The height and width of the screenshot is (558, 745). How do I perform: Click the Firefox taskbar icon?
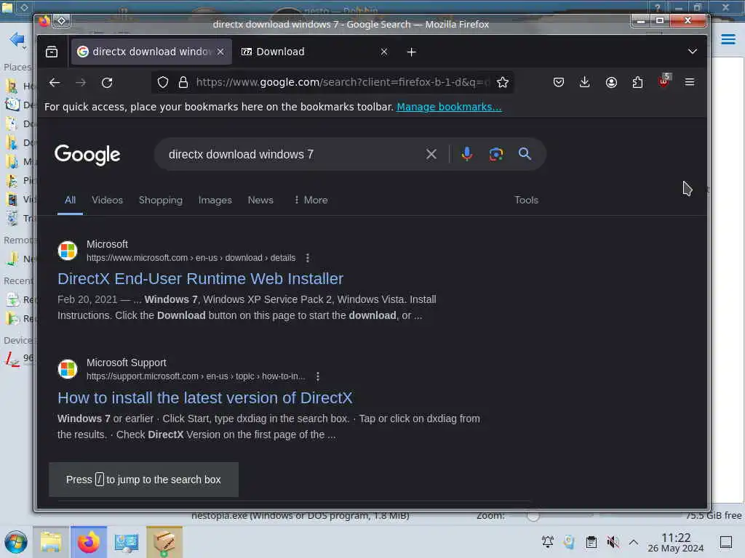[x=88, y=542]
